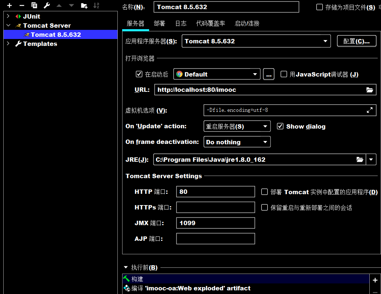
Task: Uncheck the 在启动后 checkbox
Action: coord(139,74)
